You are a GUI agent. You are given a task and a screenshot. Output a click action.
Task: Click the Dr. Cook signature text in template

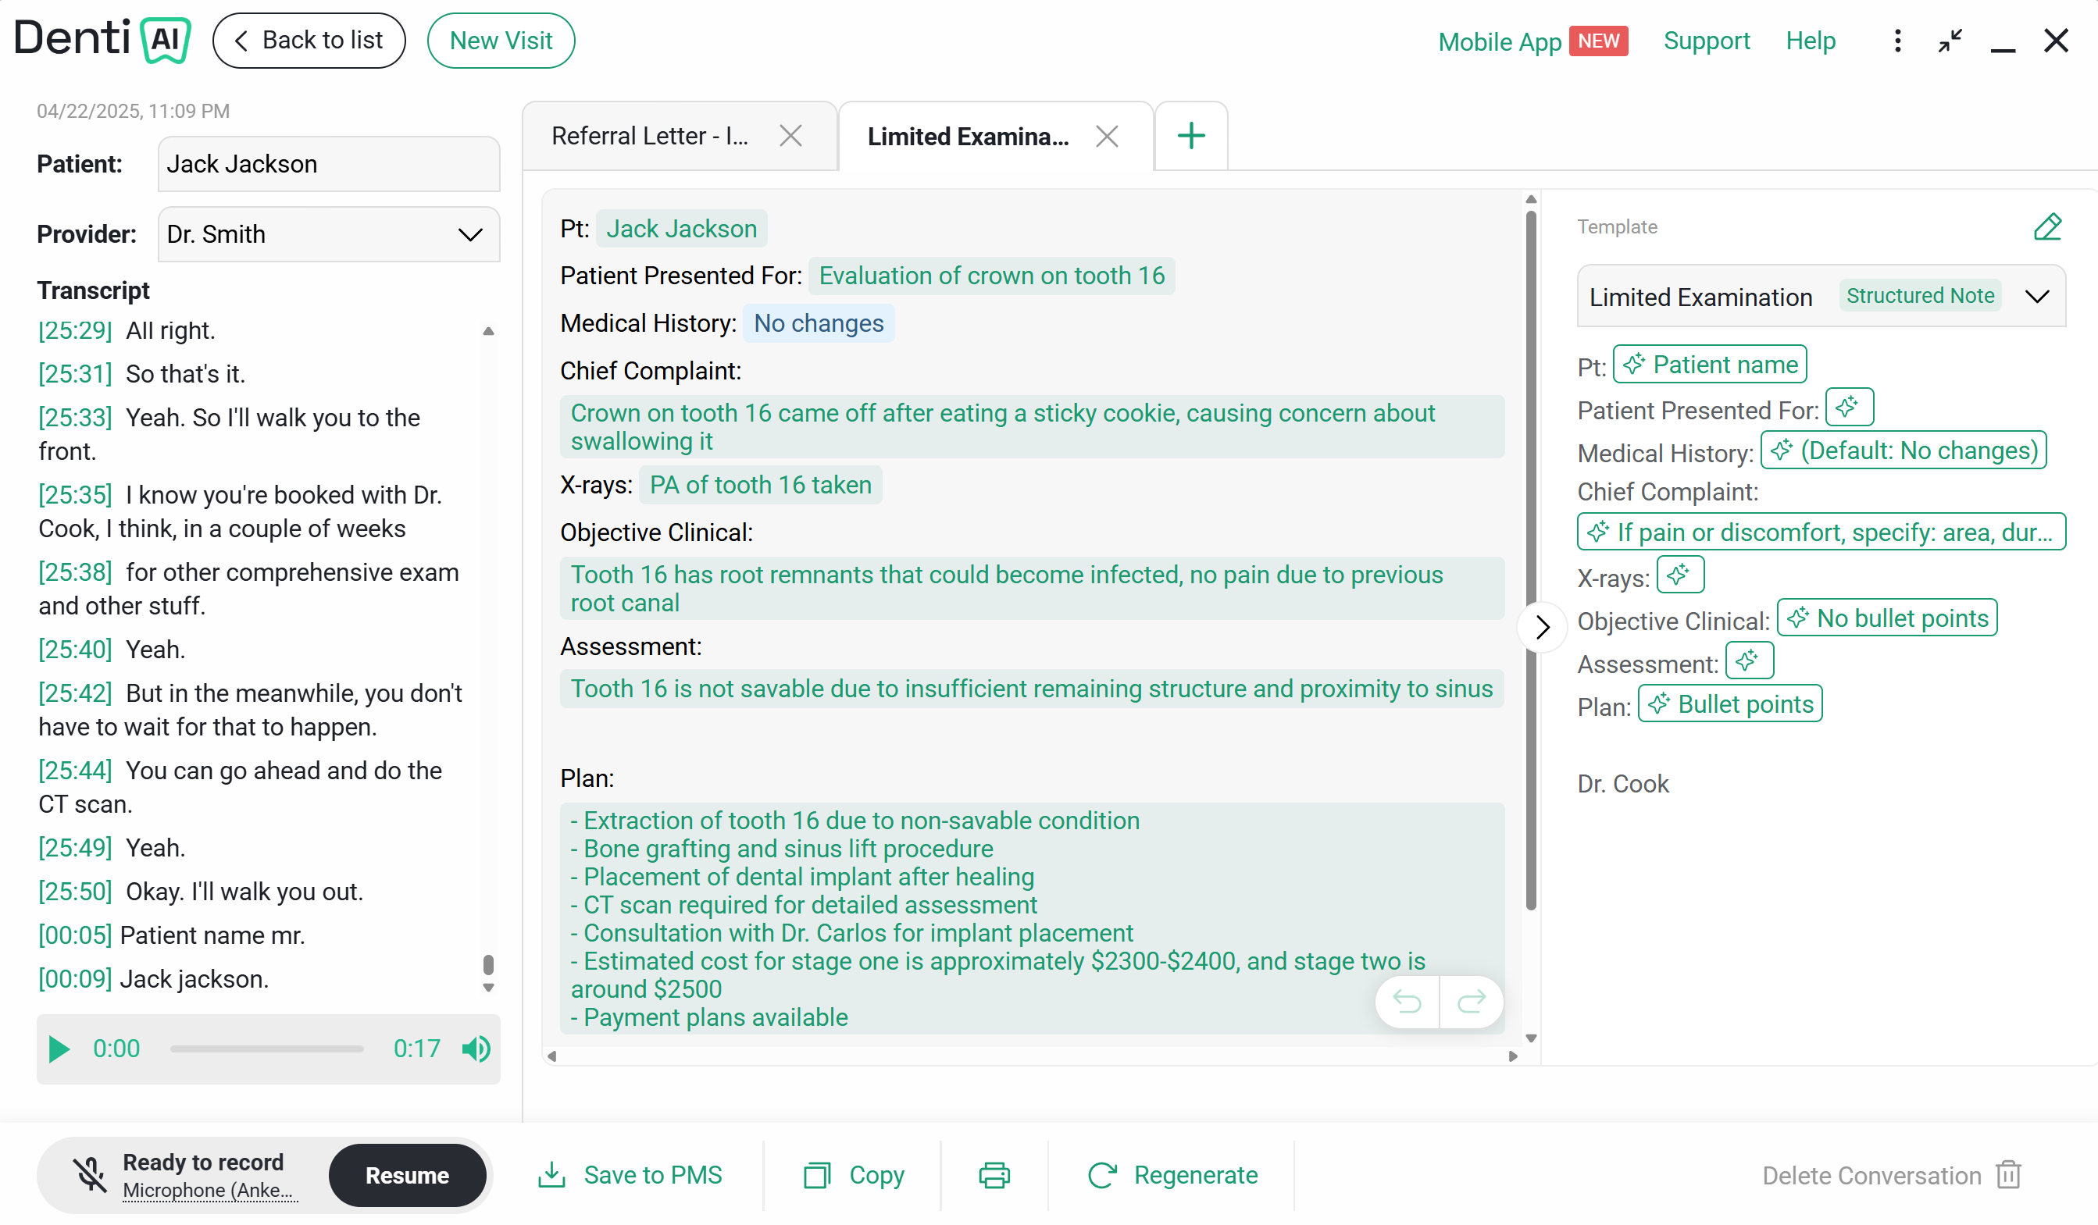click(1622, 783)
